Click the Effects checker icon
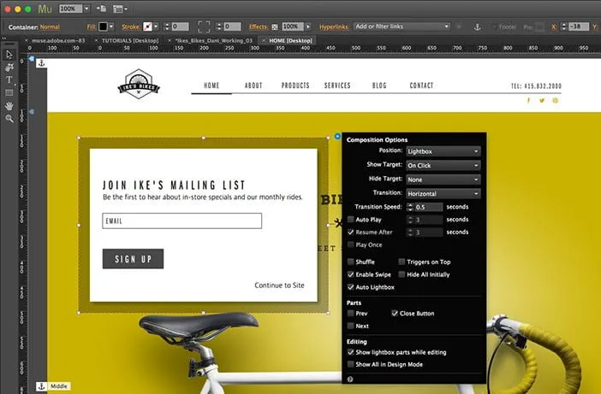This screenshot has width=601, height=394. pyautogui.click(x=275, y=26)
